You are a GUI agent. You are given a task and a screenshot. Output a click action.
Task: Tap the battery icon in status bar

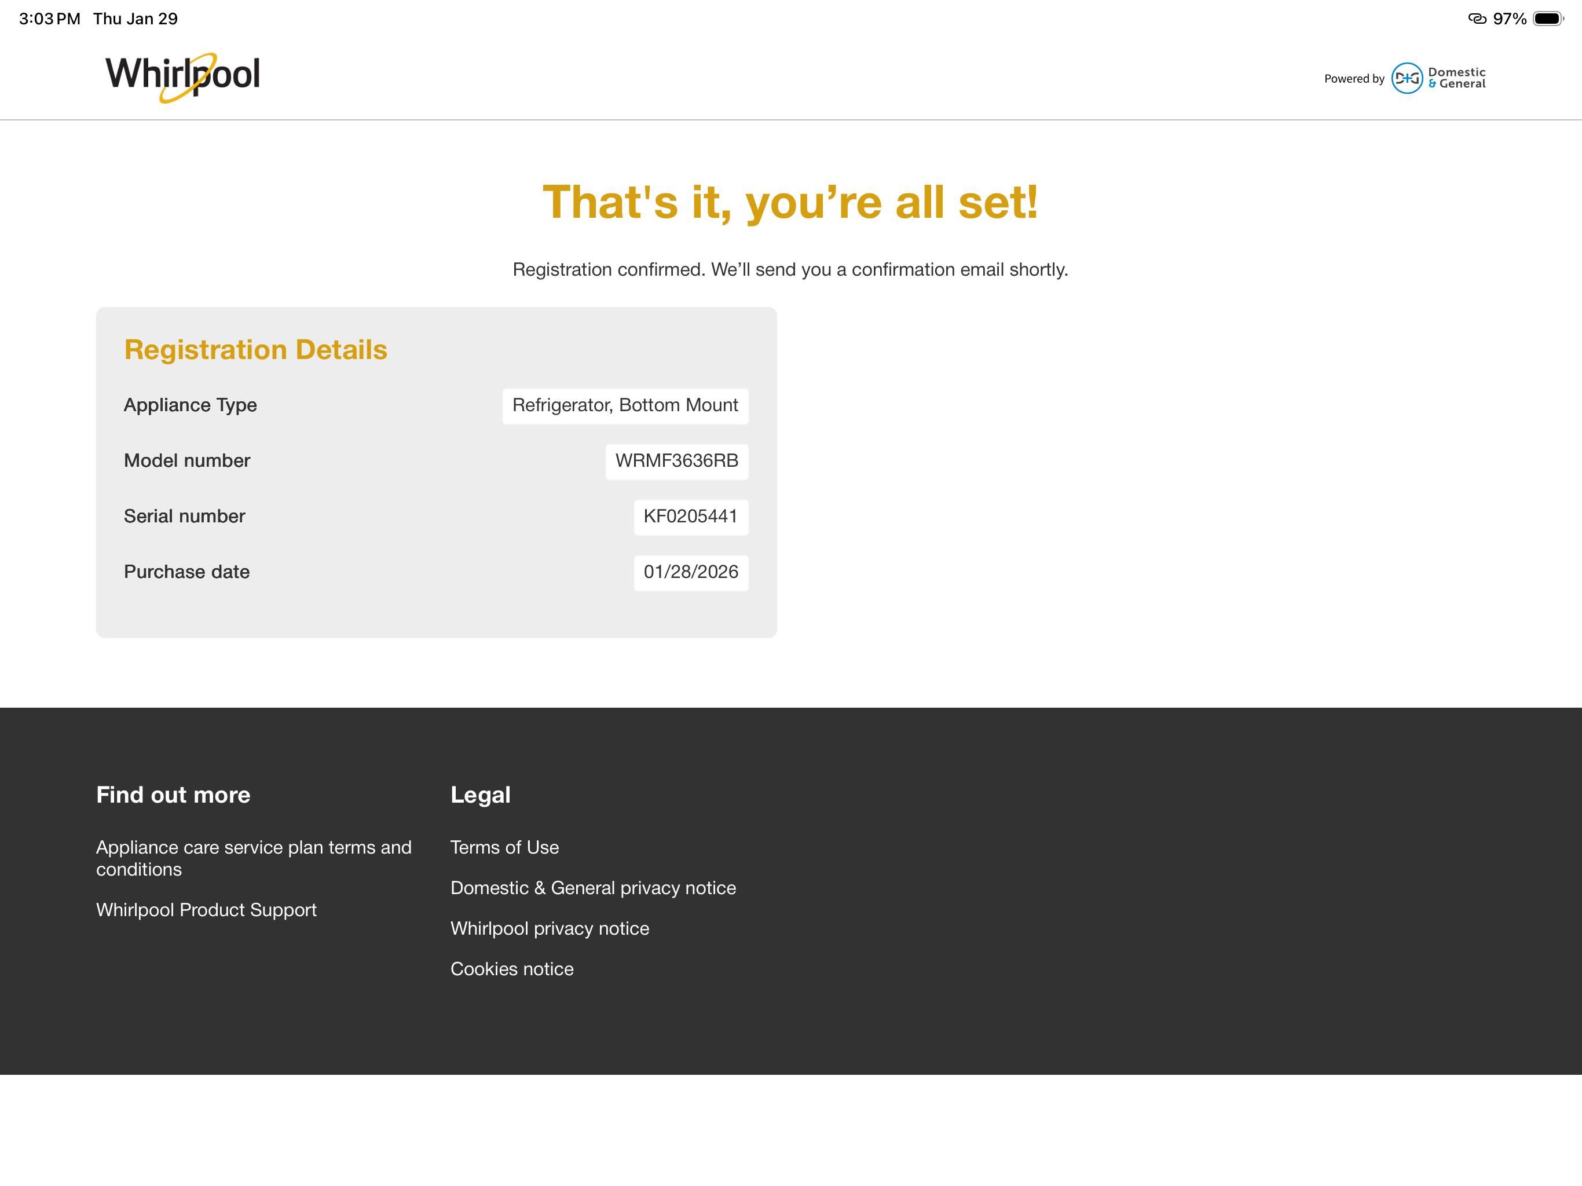[1548, 19]
